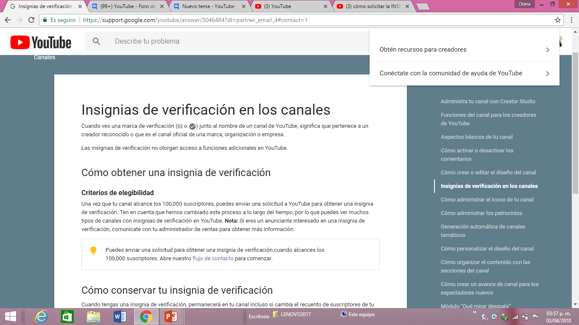Open the 'LENOVO2017' taskbar shortcut
This screenshot has height=325, width=579.
pos(292,314)
